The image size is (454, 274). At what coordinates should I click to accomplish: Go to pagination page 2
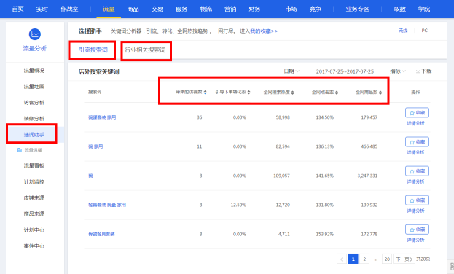pyautogui.click(x=364, y=259)
